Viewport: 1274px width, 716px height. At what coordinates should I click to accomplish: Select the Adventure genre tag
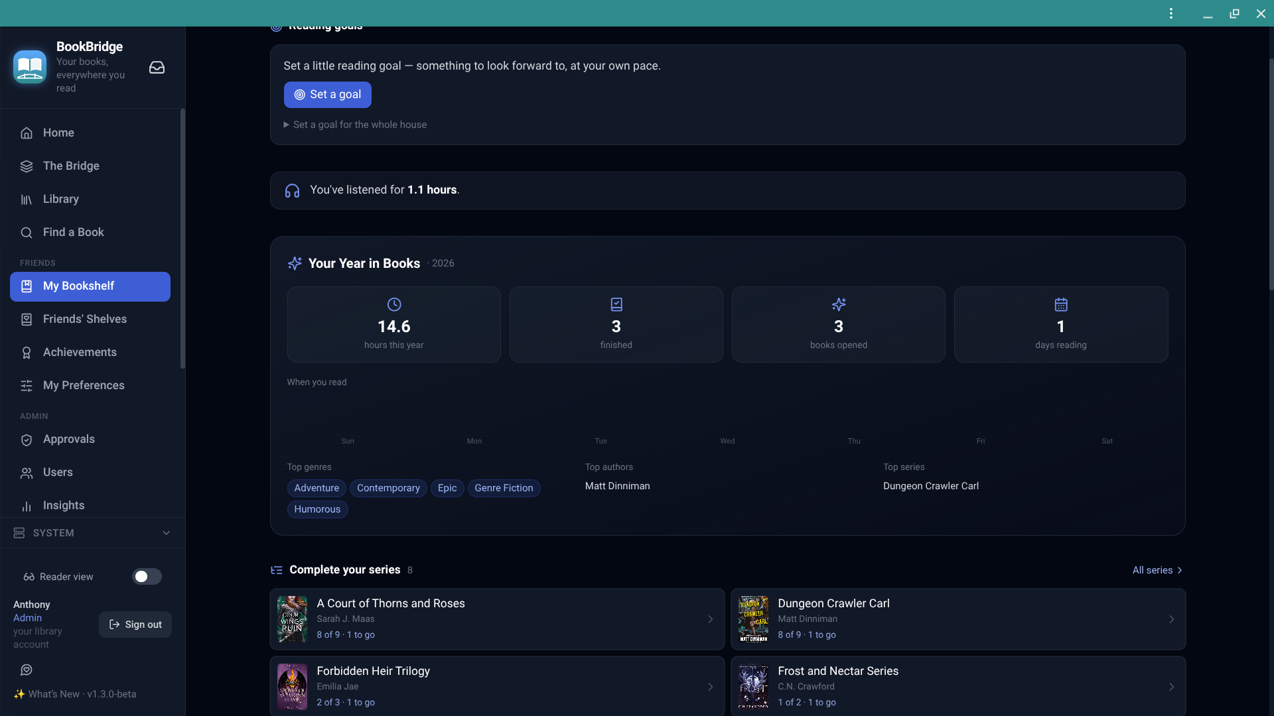317,488
